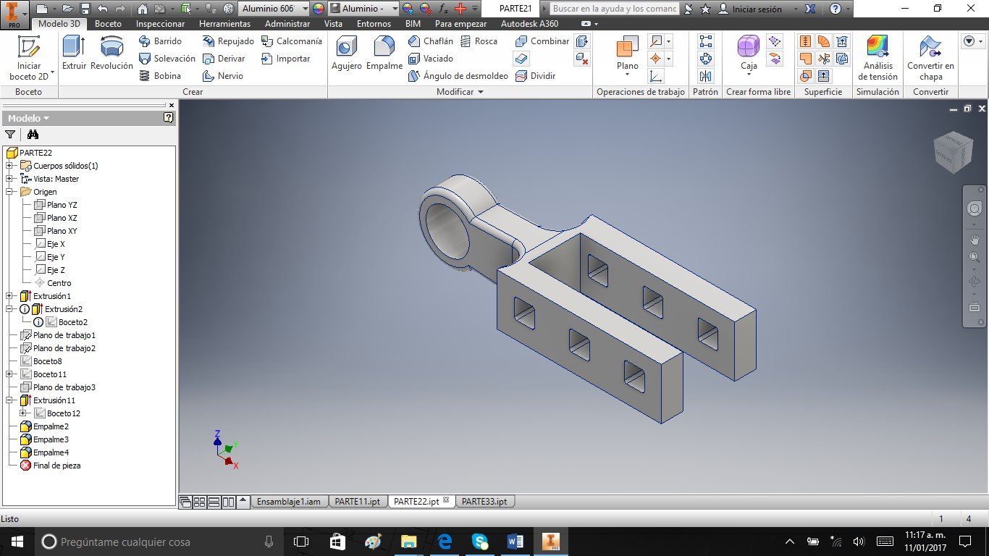Screen dimensions: 989x556
Task: Expand the Extrusión1 node
Action: (x=9, y=296)
